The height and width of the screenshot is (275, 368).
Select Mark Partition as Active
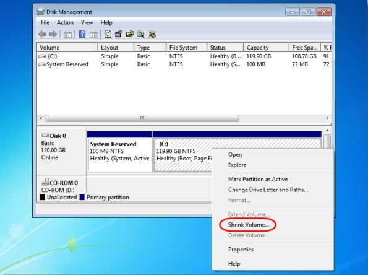[x=258, y=179]
